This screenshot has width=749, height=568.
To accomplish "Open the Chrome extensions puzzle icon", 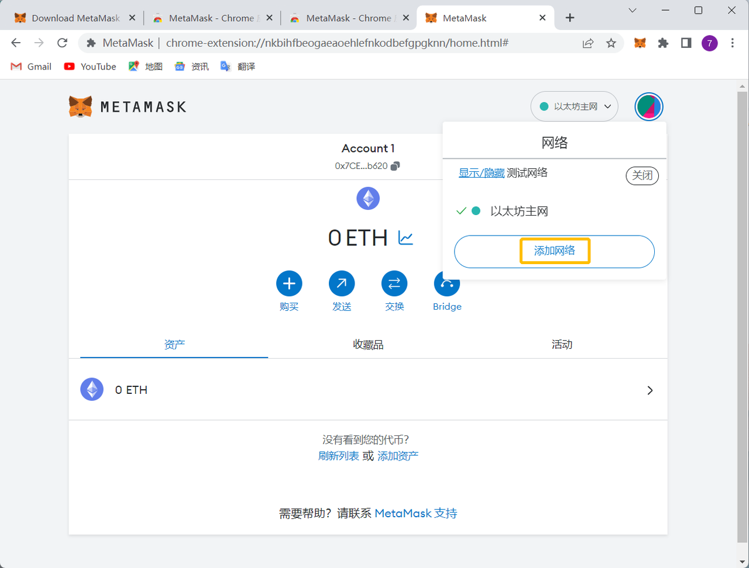I will coord(663,43).
